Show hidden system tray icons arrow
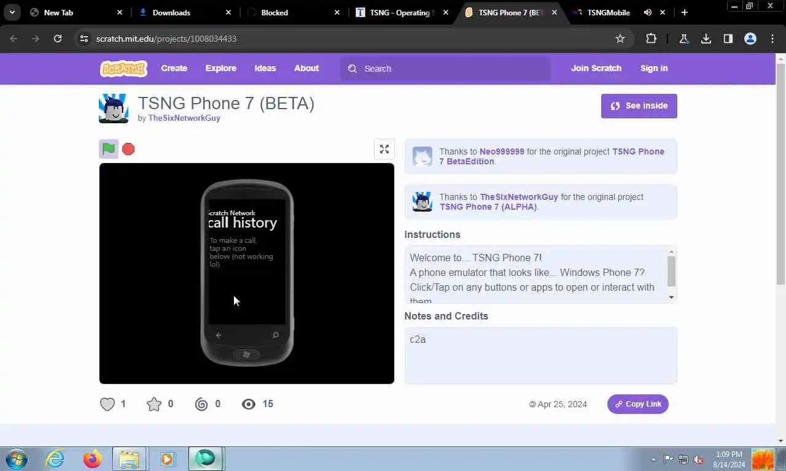The image size is (786, 471). pos(653,459)
